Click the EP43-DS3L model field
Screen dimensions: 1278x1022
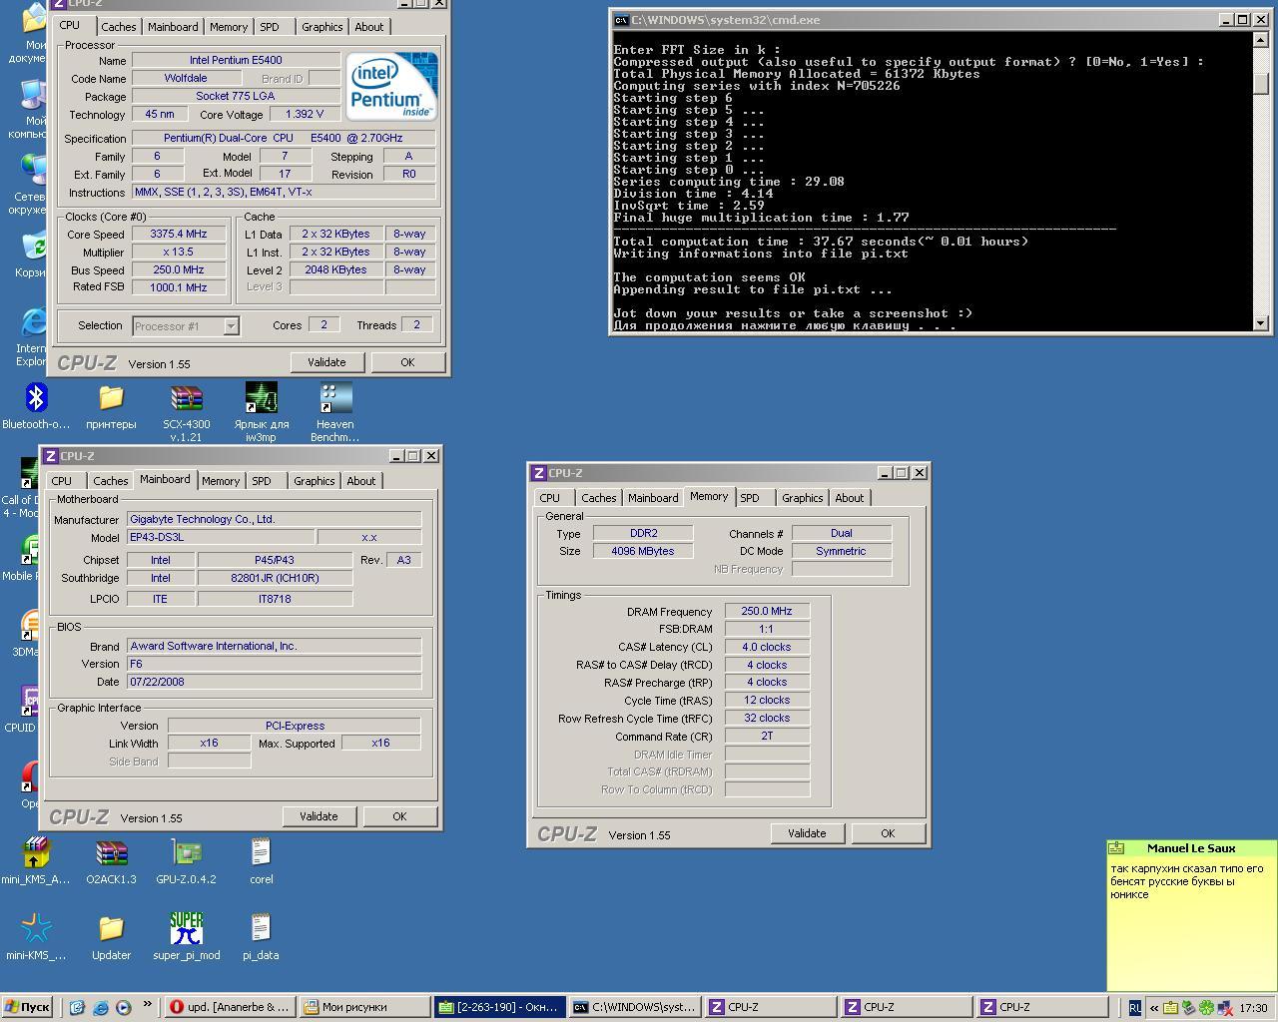[221, 538]
